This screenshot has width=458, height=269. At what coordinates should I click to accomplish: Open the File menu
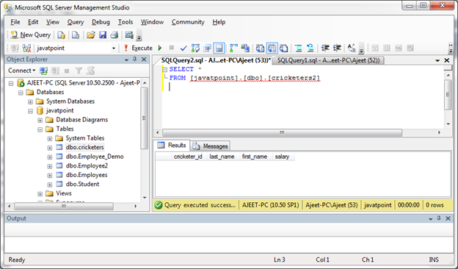pyautogui.click(x=15, y=22)
